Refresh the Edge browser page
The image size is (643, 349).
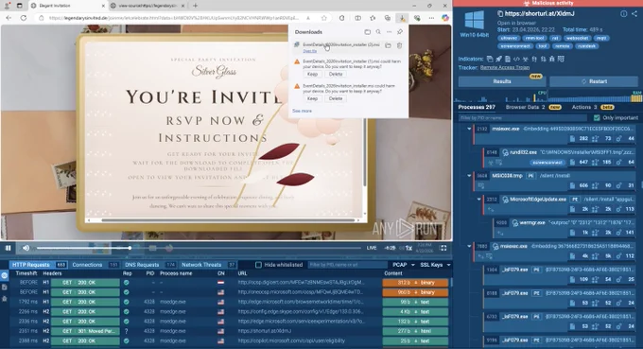pos(24,18)
